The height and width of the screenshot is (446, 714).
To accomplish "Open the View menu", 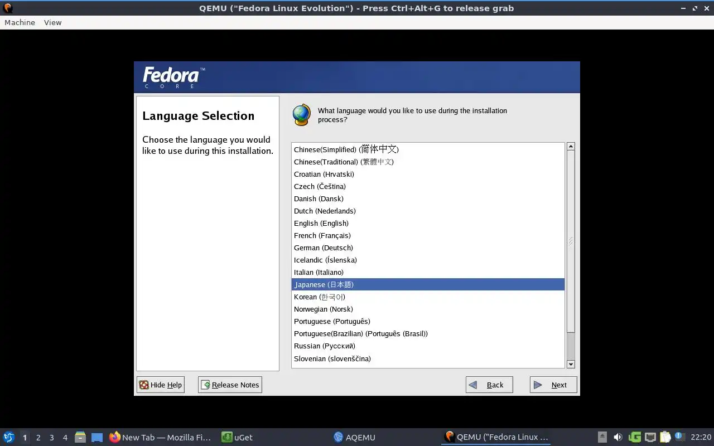I will 52,22.
